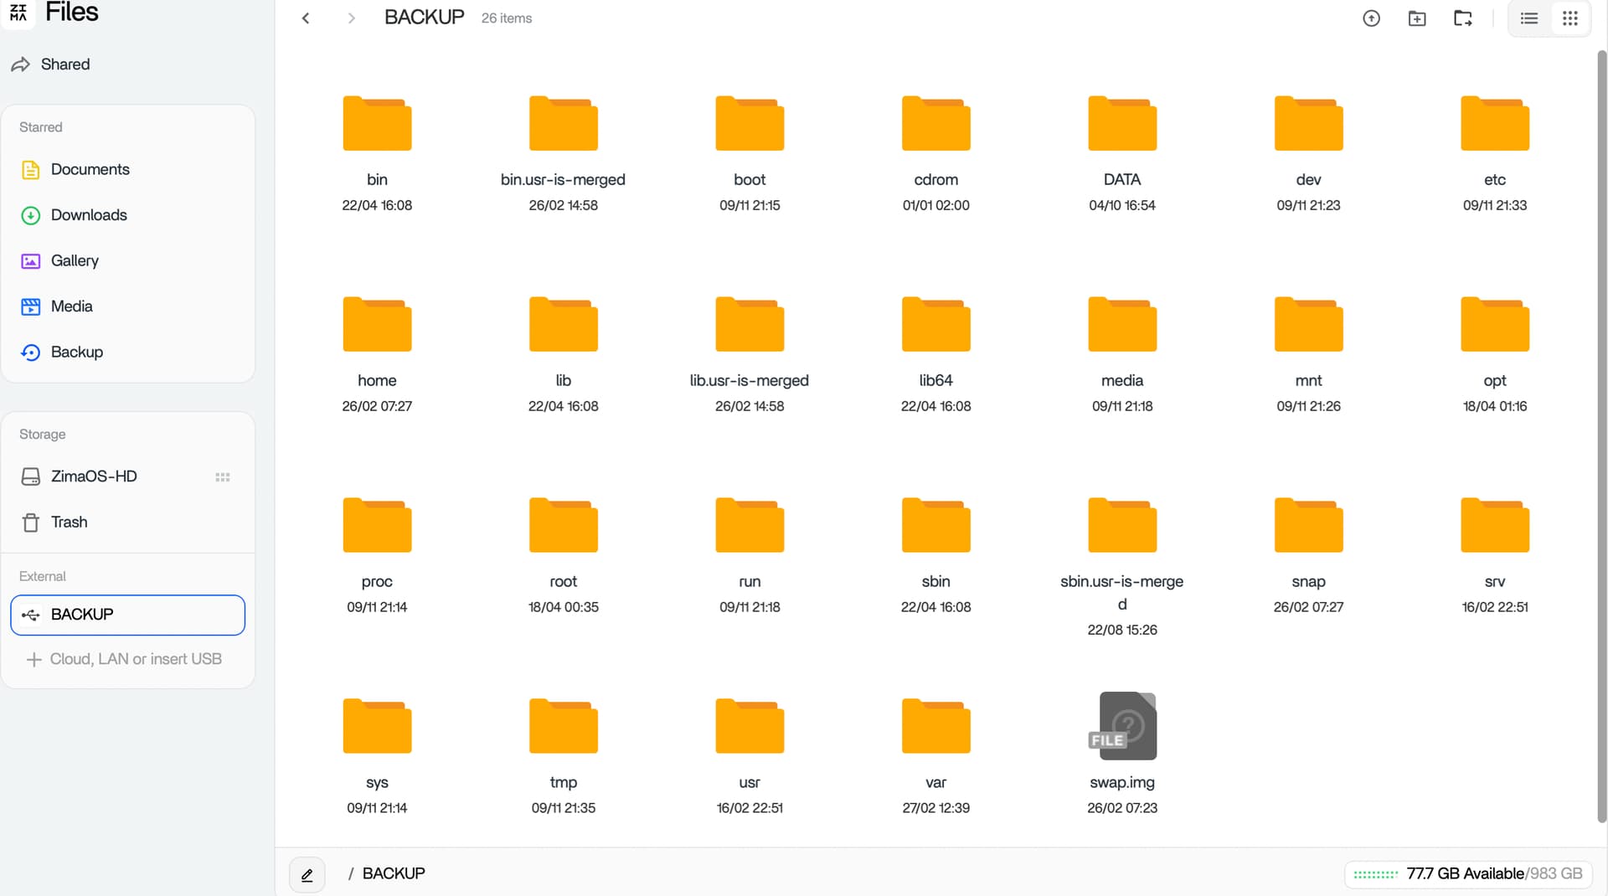Screen dimensions: 1608x896
Task: Open the Downloads starred folder
Action: (x=89, y=215)
